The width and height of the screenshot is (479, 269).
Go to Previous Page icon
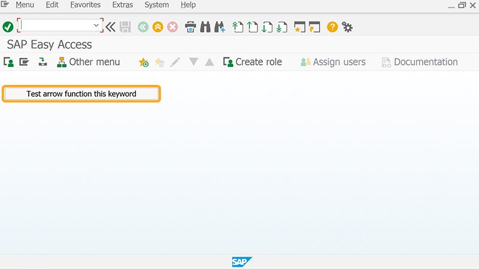click(252, 27)
